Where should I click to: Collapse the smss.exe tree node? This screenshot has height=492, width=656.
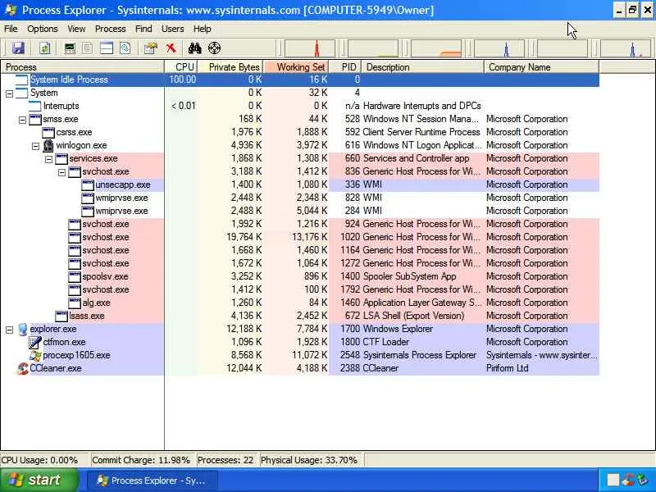tap(23, 120)
